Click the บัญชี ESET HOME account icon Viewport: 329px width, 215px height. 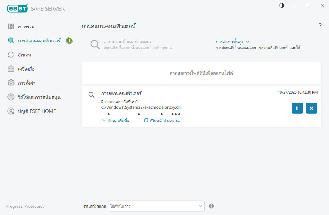[x=11, y=111]
